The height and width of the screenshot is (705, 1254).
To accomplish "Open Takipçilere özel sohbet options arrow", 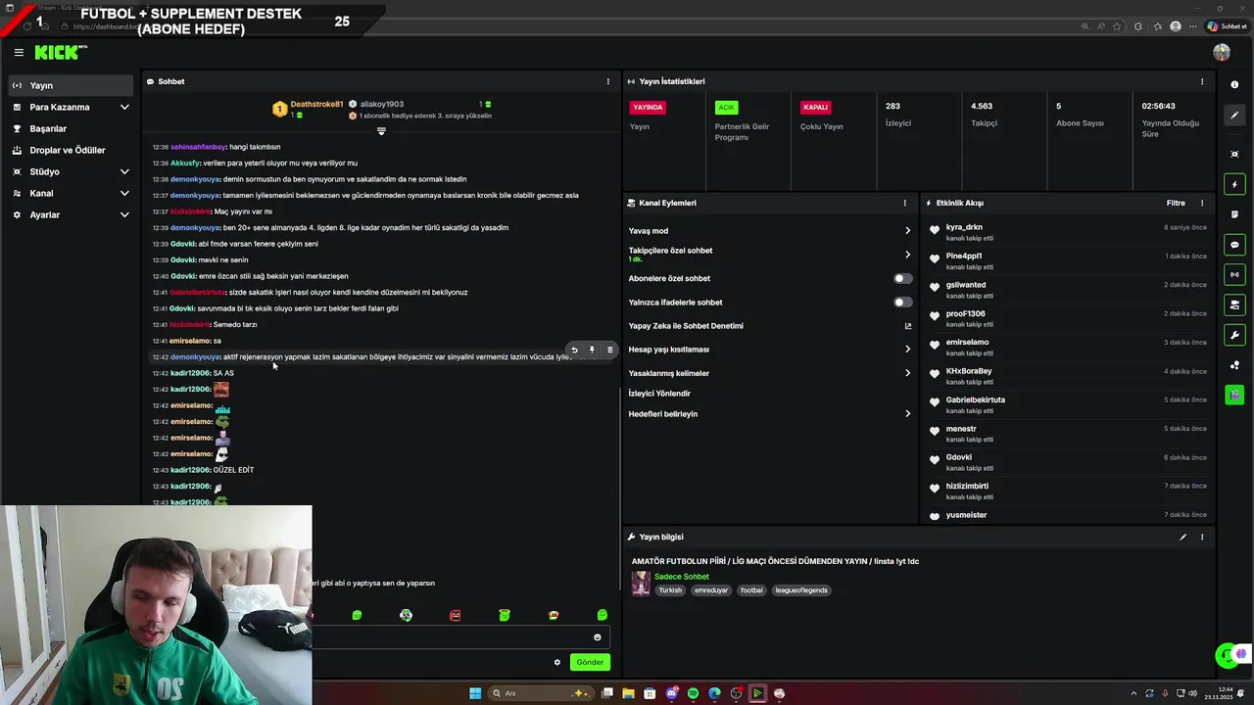I will click(x=907, y=255).
